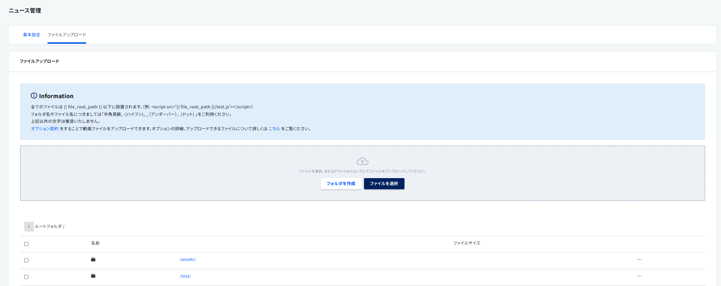The width and height of the screenshot is (721, 286).
Task: Check the checkbox for the /test/ row
Action: click(26, 277)
